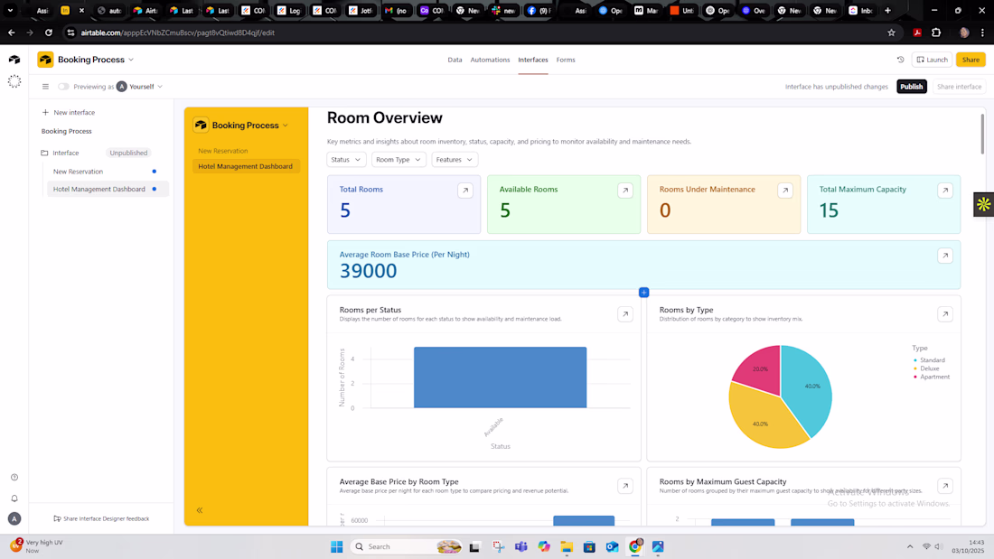Switch to the Automations tab
The image size is (994, 559).
click(490, 60)
